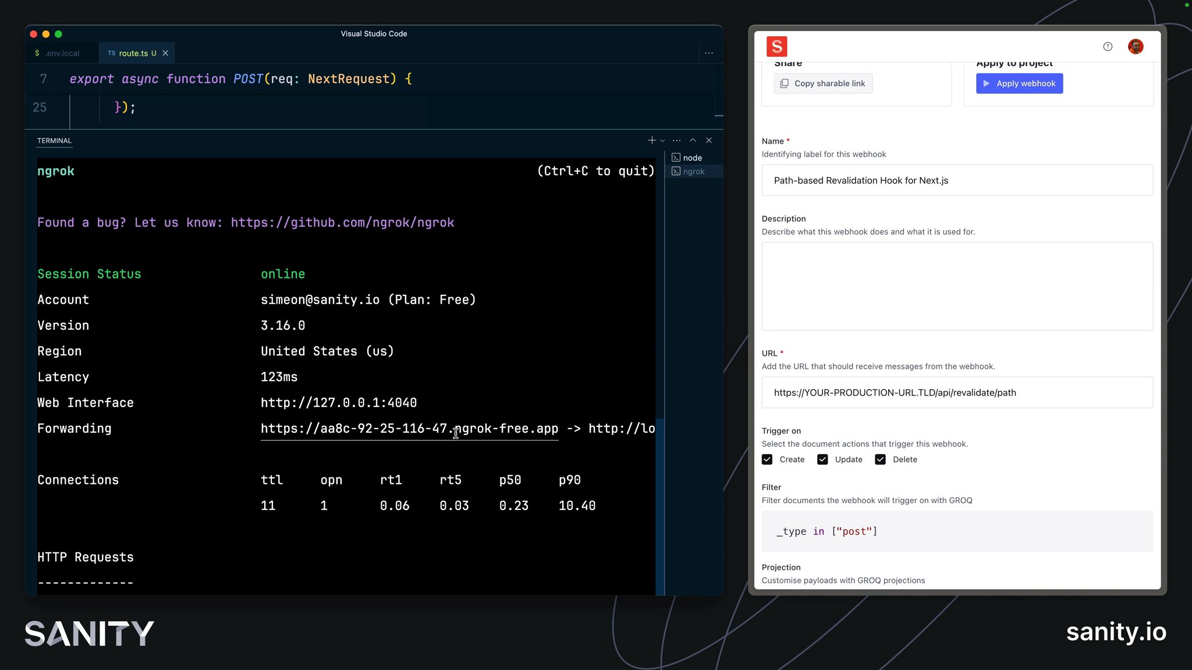Image resolution: width=1192 pixels, height=670 pixels.
Task: Click the version 3.16.0 value
Action: [x=283, y=326]
